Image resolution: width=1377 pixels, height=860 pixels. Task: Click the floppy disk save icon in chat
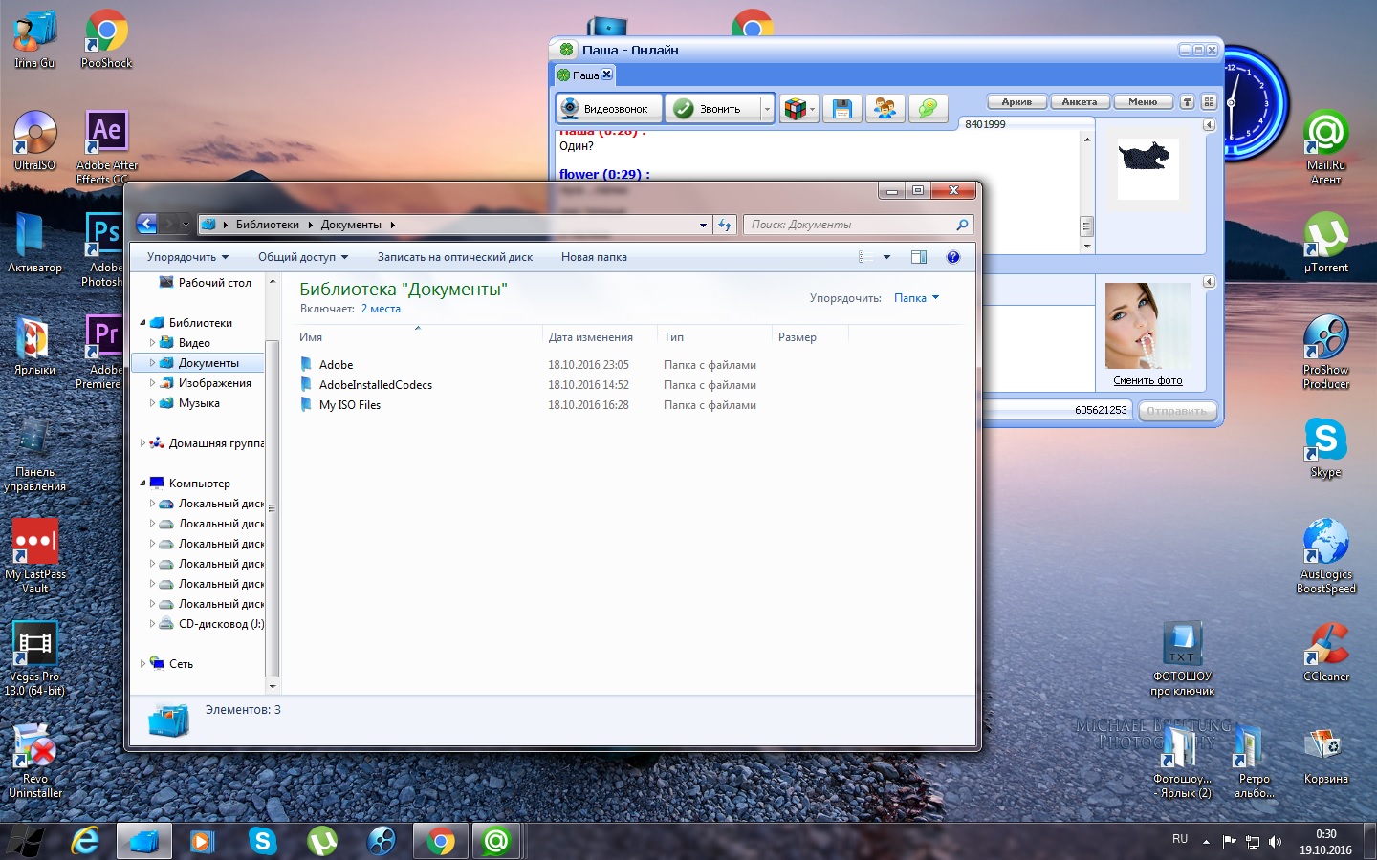pos(842,109)
